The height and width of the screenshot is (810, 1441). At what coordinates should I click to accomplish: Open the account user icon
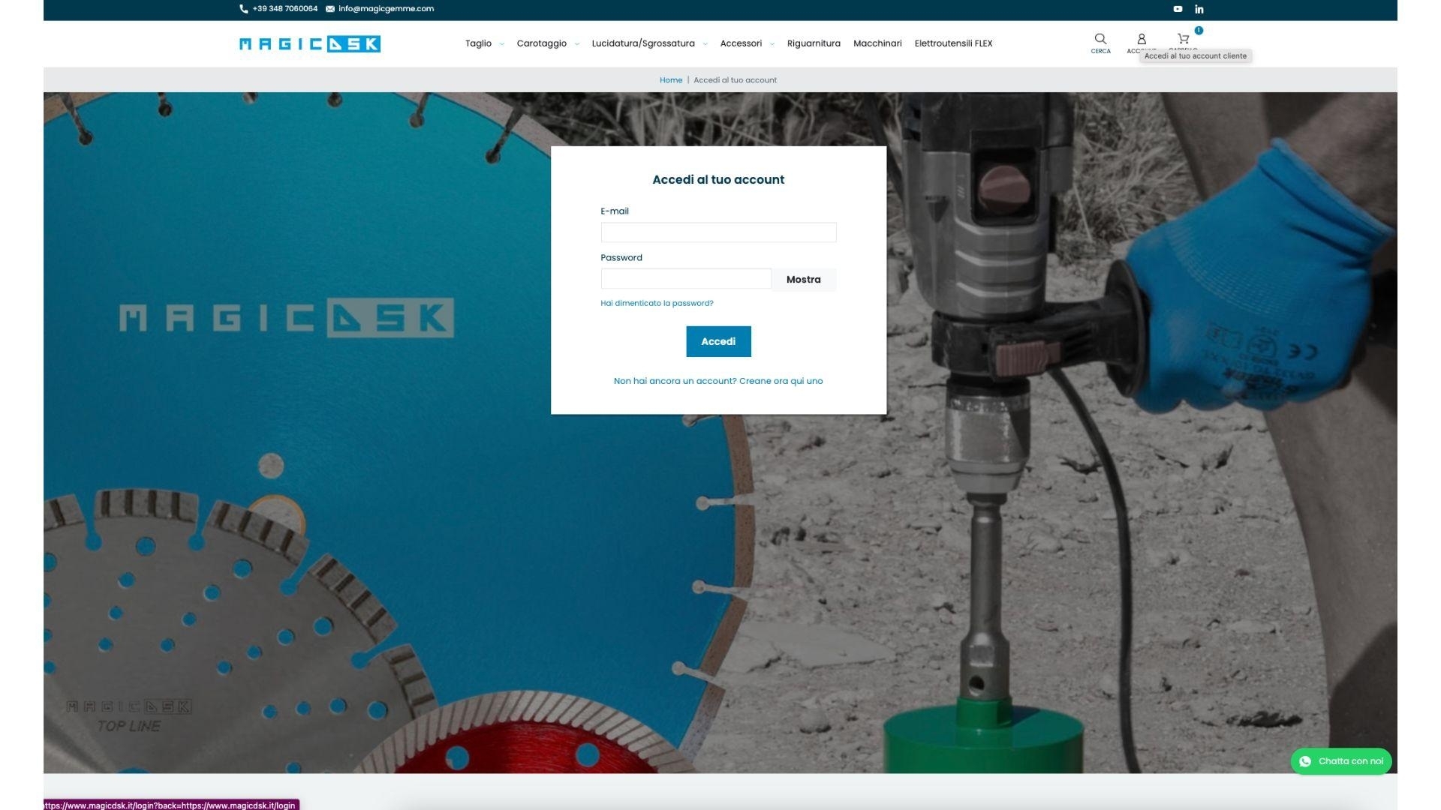(x=1142, y=38)
